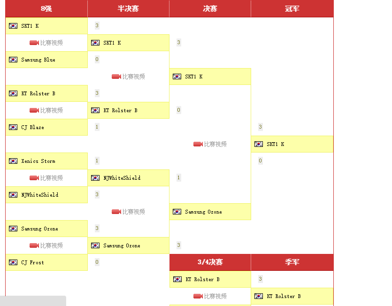This screenshot has height=306, width=392.
Task: Select Samsung Ozone in the 决赛 column
Action: [x=203, y=212]
